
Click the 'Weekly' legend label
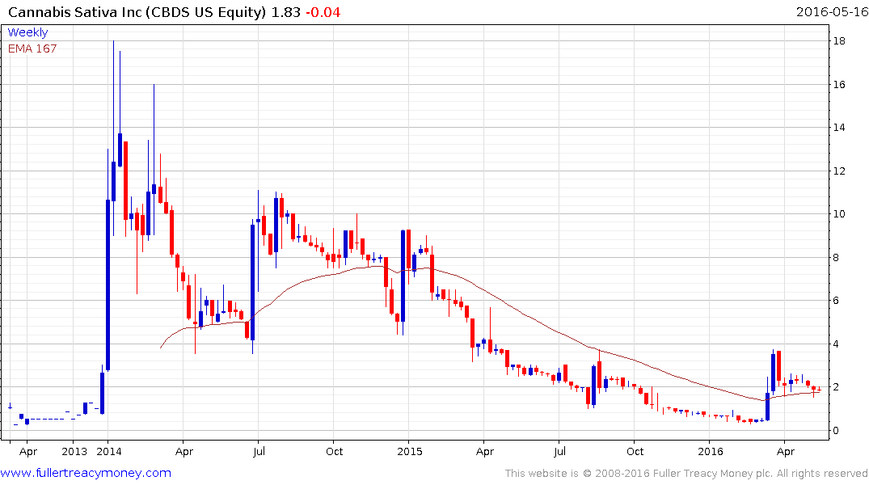pyautogui.click(x=27, y=32)
